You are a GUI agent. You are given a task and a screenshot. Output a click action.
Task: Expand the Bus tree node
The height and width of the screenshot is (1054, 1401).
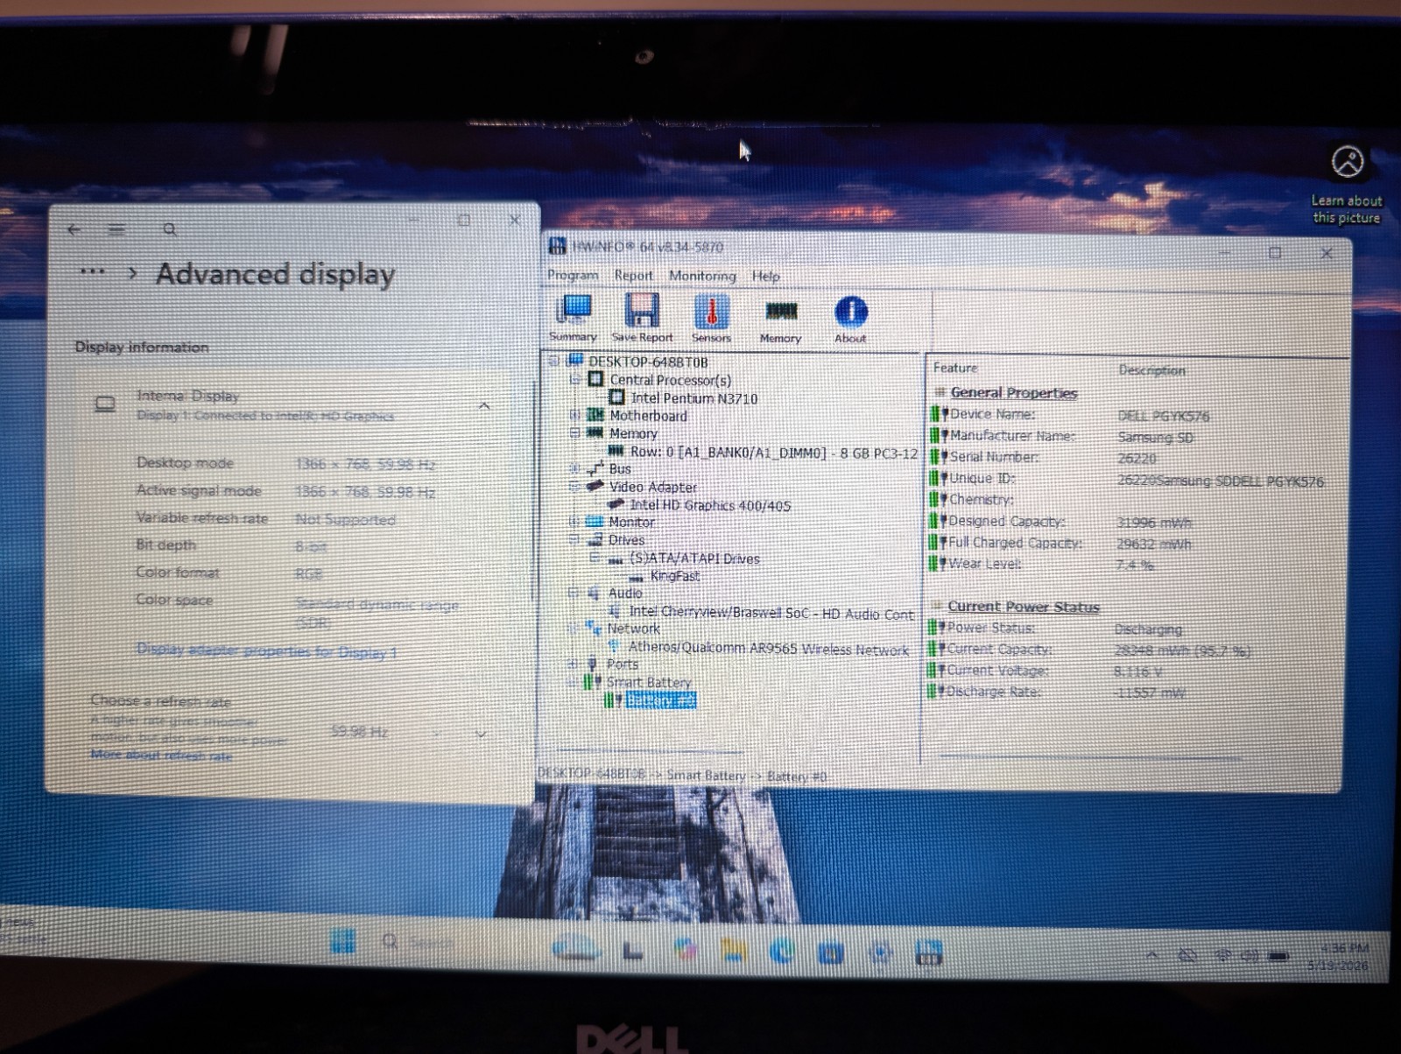click(575, 468)
